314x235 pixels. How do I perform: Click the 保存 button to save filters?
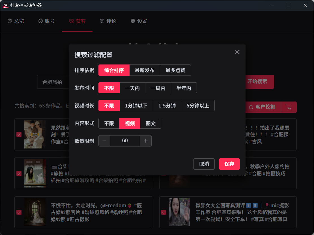229,164
